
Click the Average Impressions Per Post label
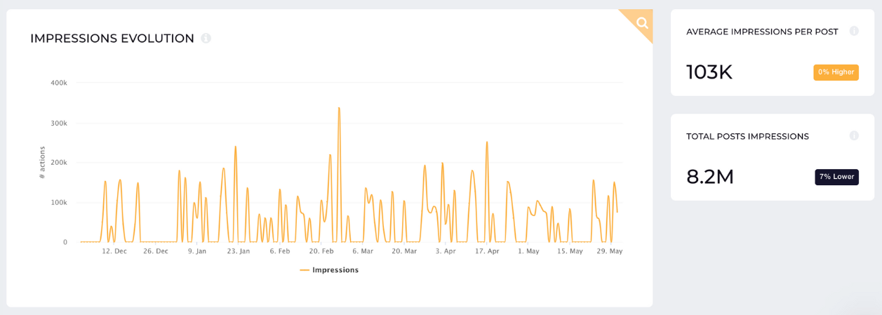pos(762,32)
